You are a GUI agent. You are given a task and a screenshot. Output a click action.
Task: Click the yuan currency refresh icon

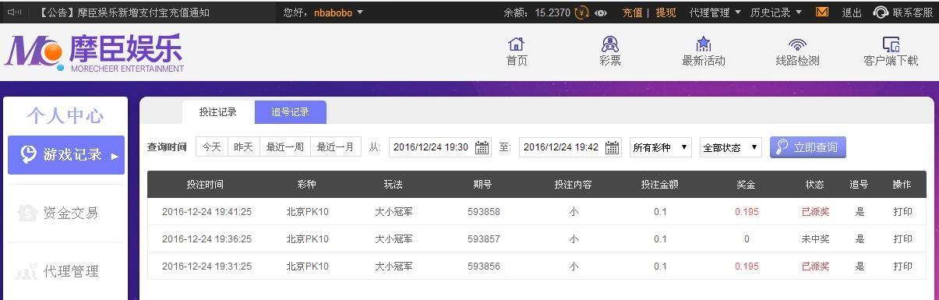tap(581, 12)
